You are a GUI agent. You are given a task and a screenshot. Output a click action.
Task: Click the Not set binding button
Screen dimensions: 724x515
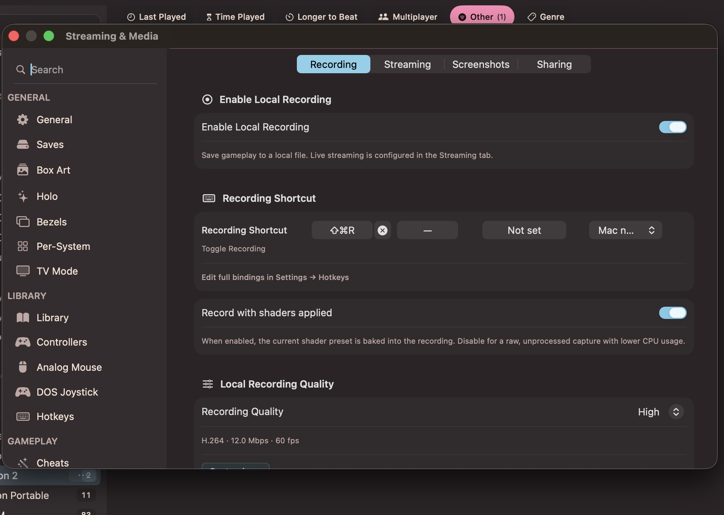tap(524, 230)
